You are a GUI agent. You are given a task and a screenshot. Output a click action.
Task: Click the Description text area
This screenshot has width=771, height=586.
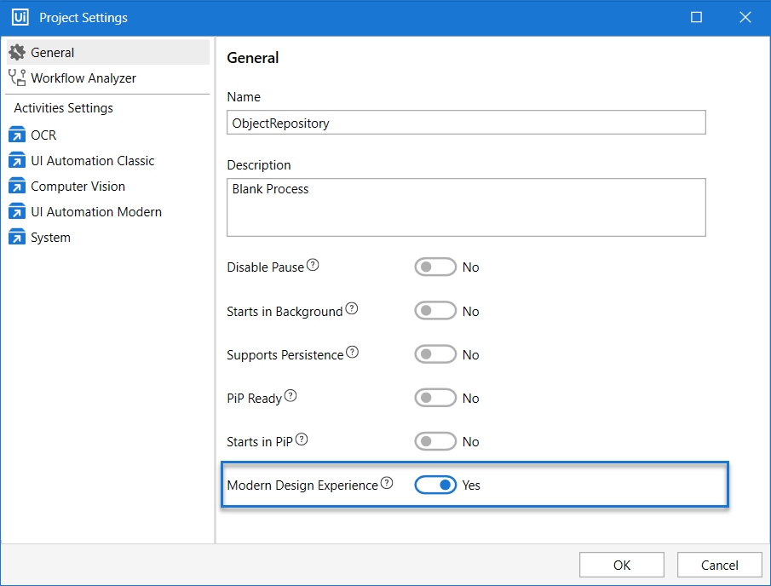[466, 207]
